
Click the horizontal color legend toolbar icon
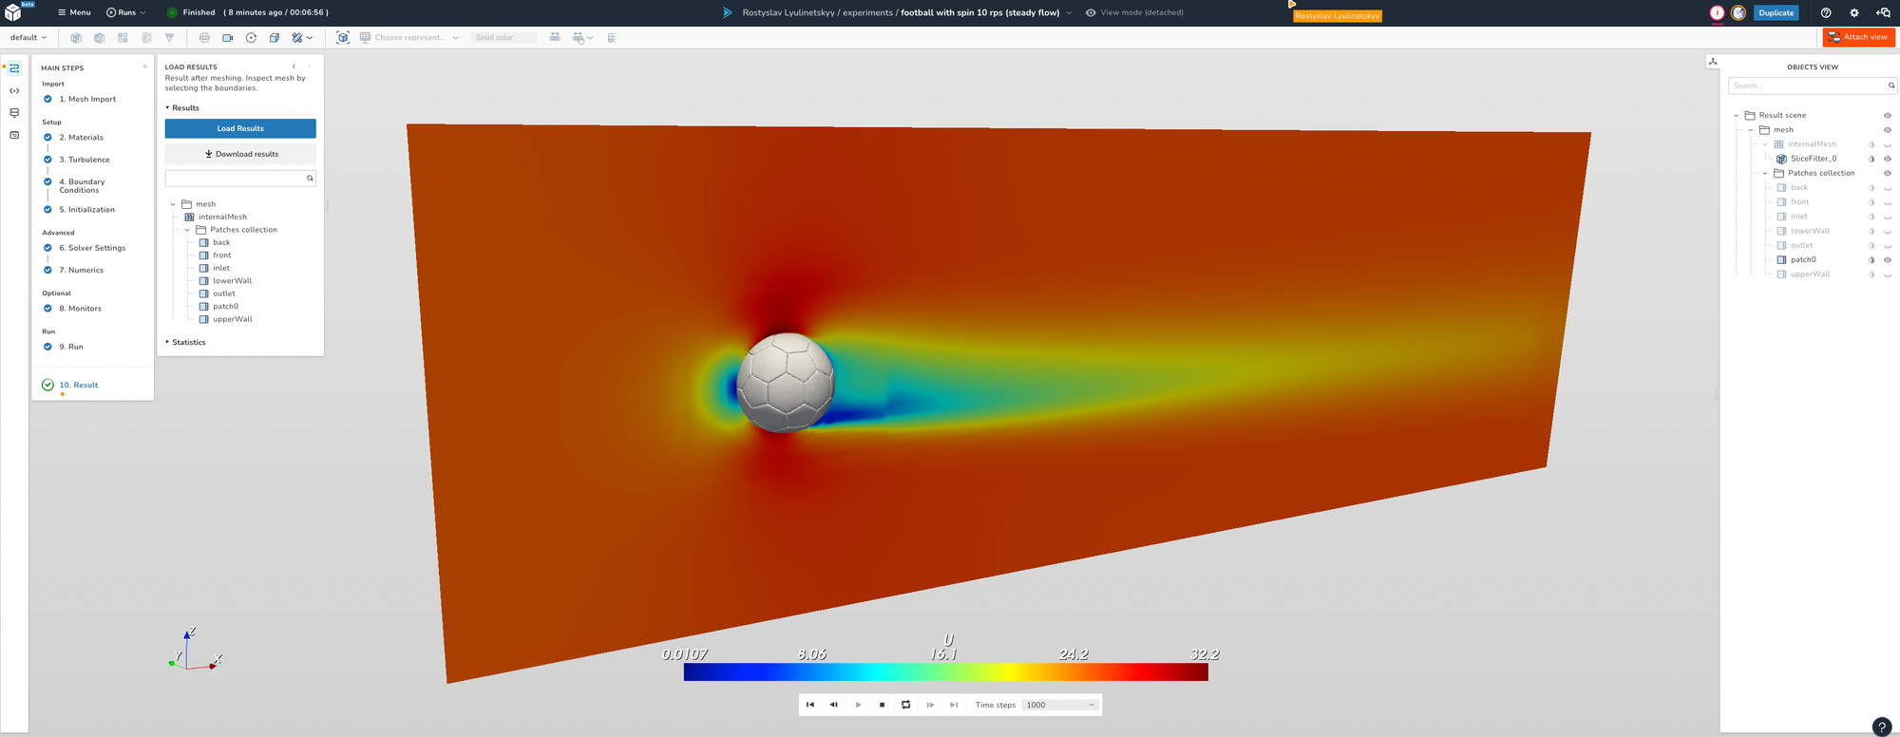555,38
